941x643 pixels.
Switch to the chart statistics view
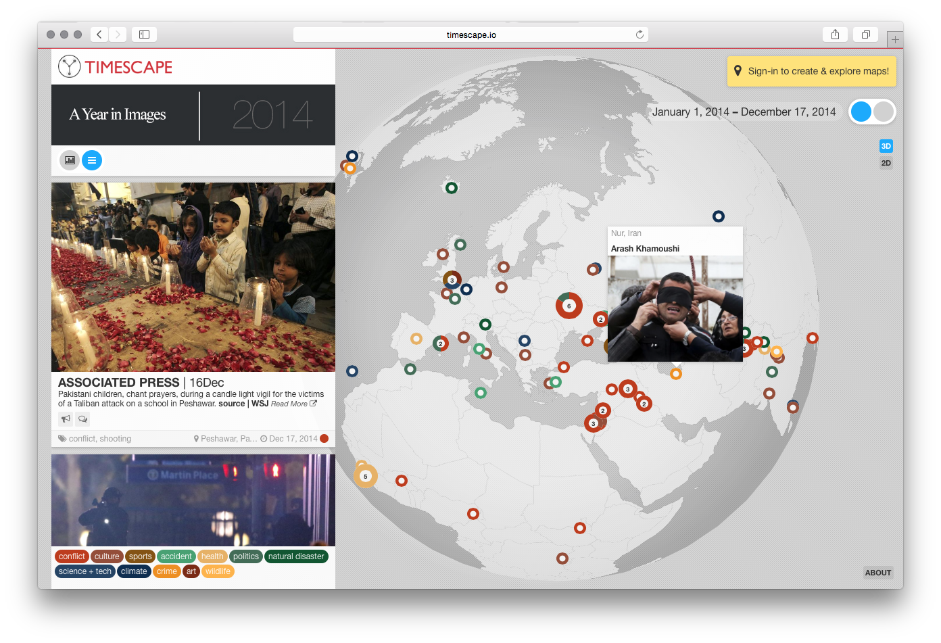70,160
